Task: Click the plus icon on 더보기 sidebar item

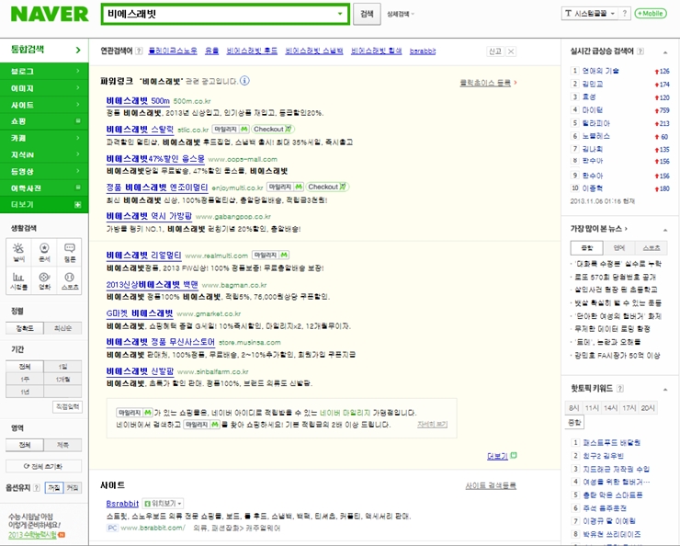Action: pyautogui.click(x=78, y=204)
